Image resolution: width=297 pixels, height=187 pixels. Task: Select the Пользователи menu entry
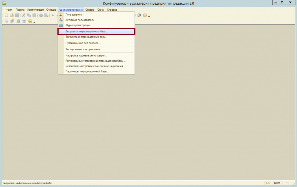pos(96,14)
